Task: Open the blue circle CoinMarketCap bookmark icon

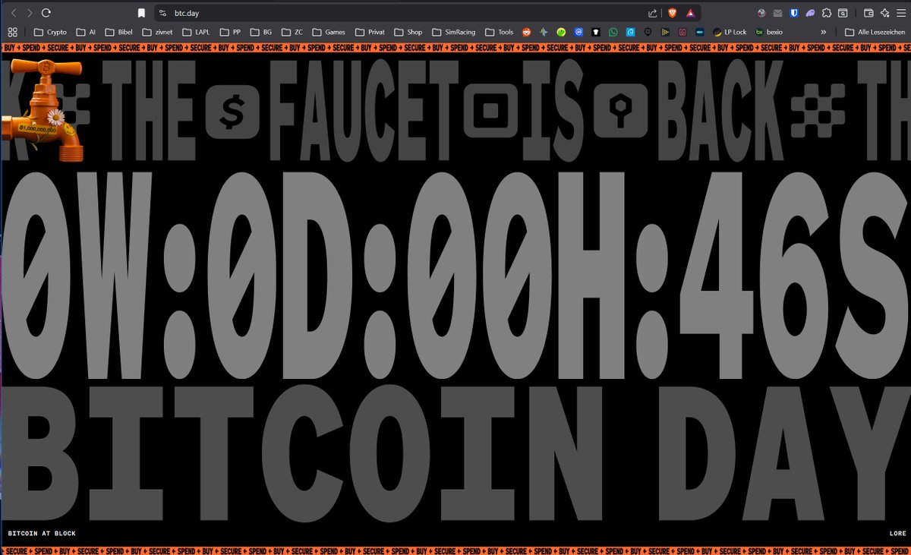Action: tap(578, 32)
